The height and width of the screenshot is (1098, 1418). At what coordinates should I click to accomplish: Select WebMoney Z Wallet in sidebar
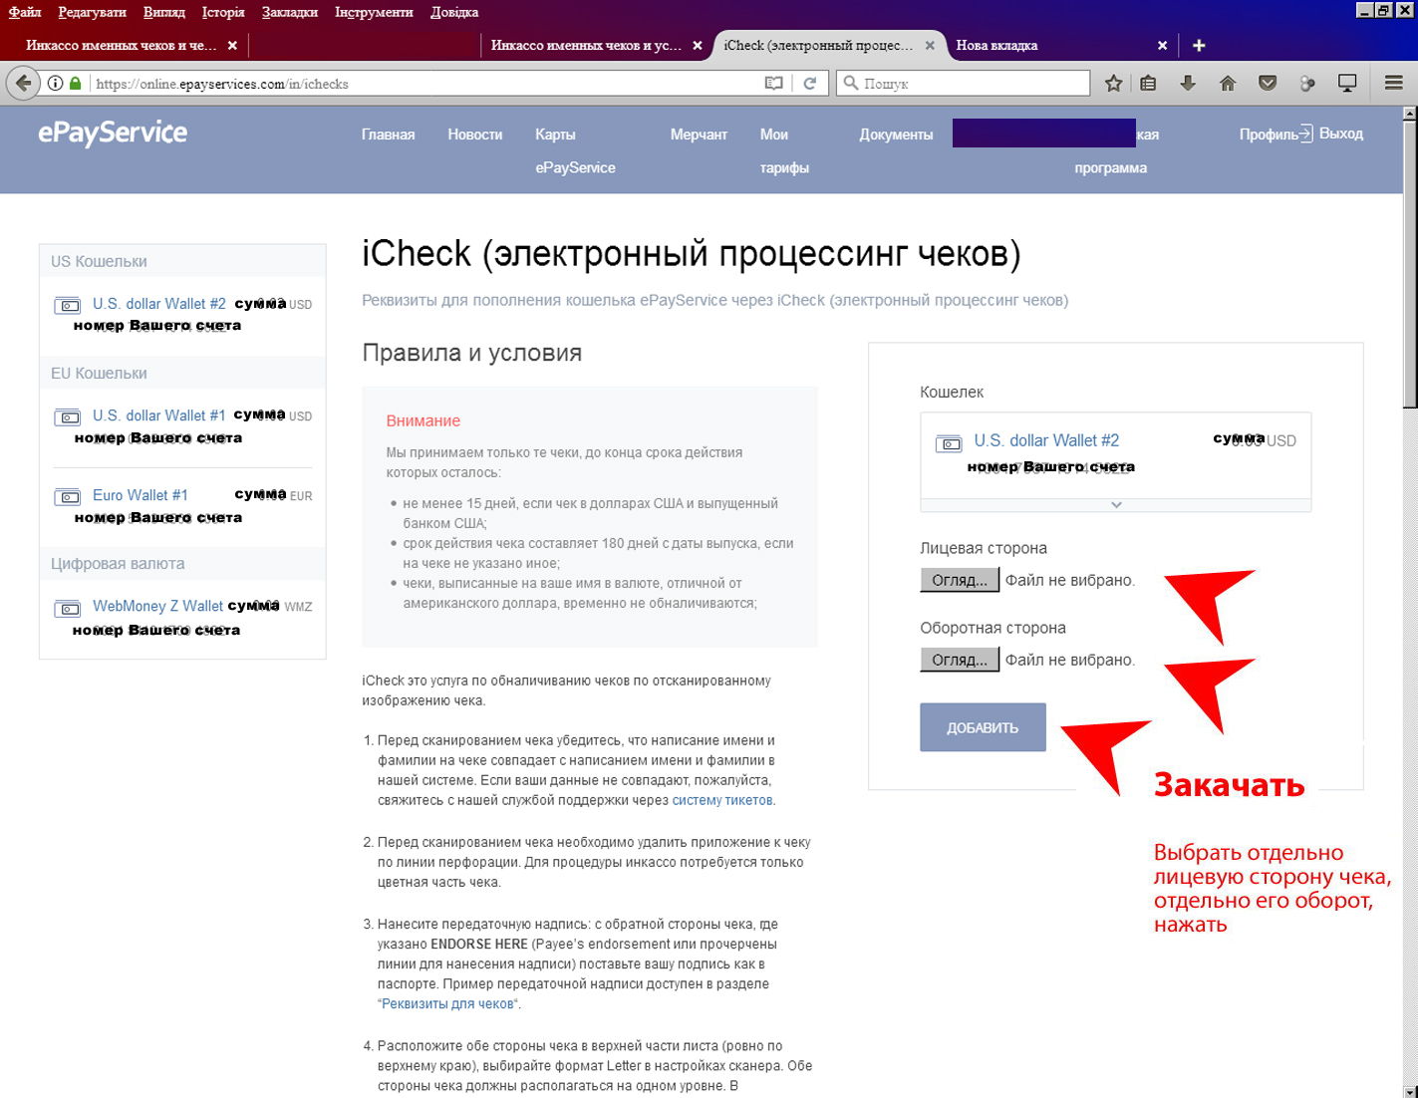point(157,606)
